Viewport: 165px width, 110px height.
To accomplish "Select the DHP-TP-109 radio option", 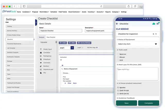I will tap(118, 90).
